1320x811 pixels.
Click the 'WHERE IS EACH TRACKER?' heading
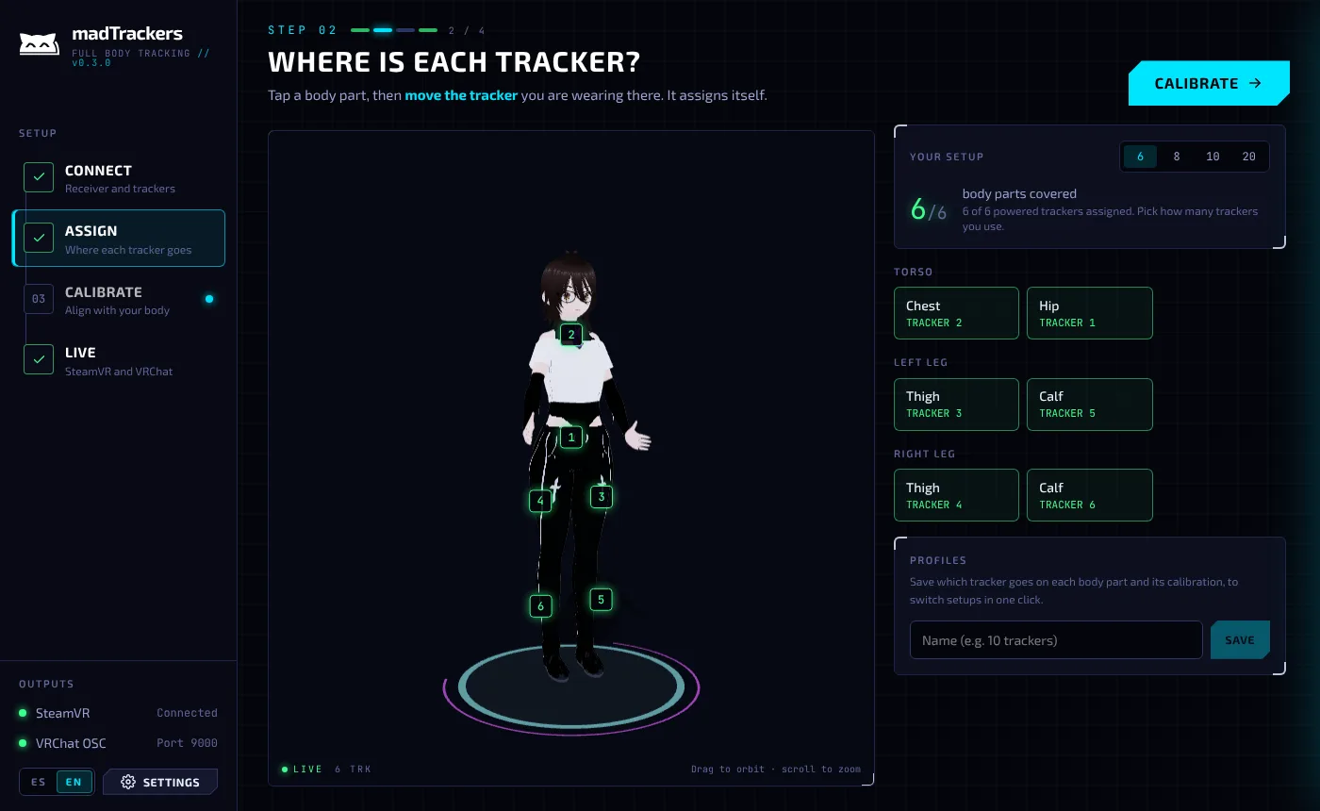pyautogui.click(x=454, y=62)
